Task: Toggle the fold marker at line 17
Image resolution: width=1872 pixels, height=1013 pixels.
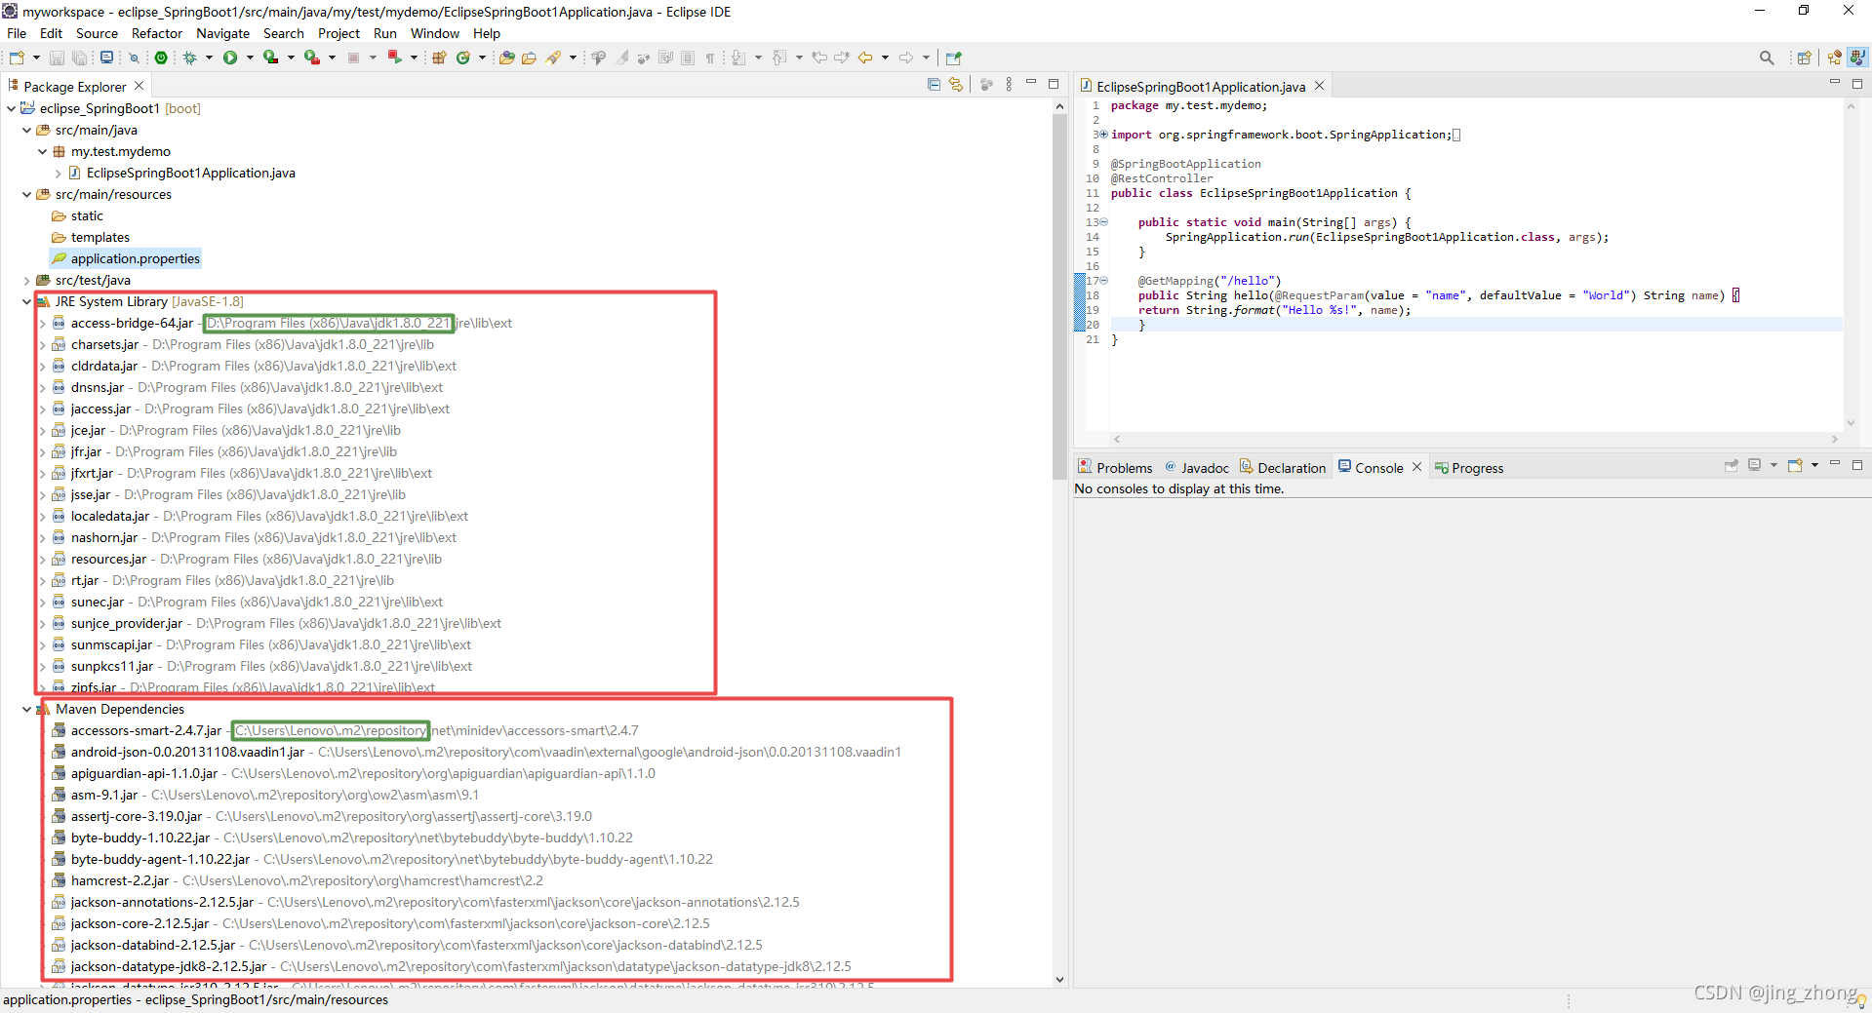Action: coord(1104,281)
